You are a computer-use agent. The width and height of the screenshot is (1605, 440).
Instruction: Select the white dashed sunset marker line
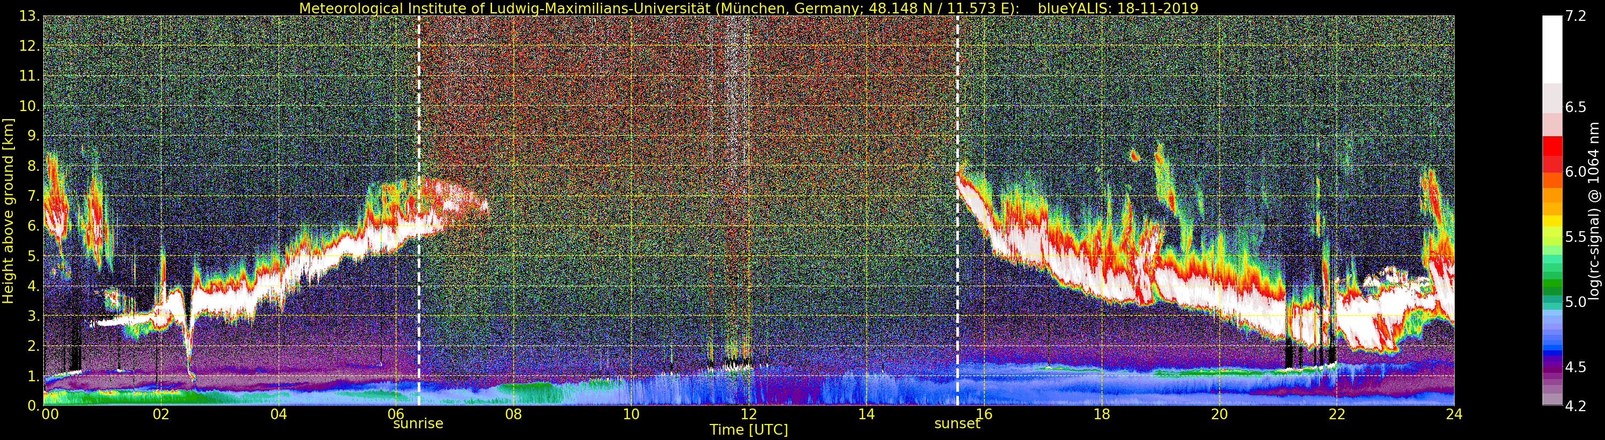click(x=958, y=210)
